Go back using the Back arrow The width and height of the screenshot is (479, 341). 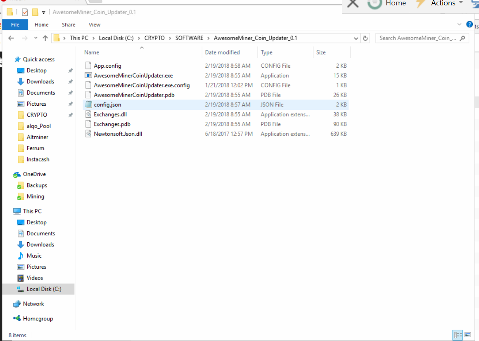tap(11, 38)
